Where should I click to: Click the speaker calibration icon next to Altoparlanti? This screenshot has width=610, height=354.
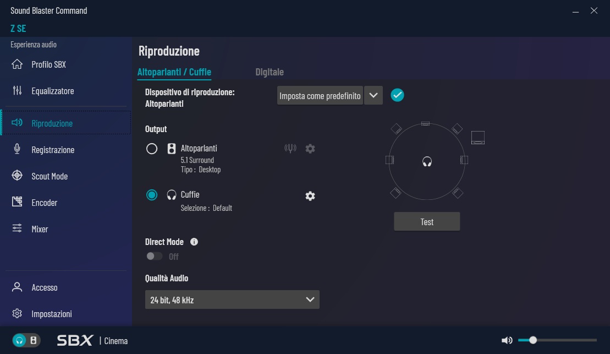pos(290,148)
